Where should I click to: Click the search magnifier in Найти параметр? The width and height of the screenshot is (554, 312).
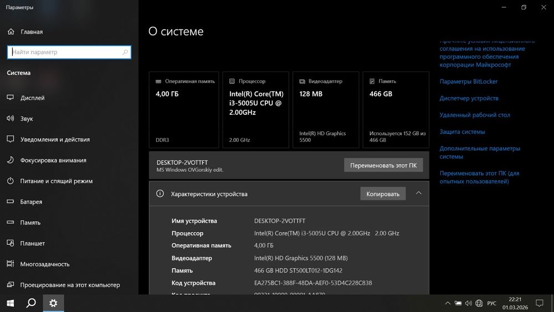click(x=125, y=52)
